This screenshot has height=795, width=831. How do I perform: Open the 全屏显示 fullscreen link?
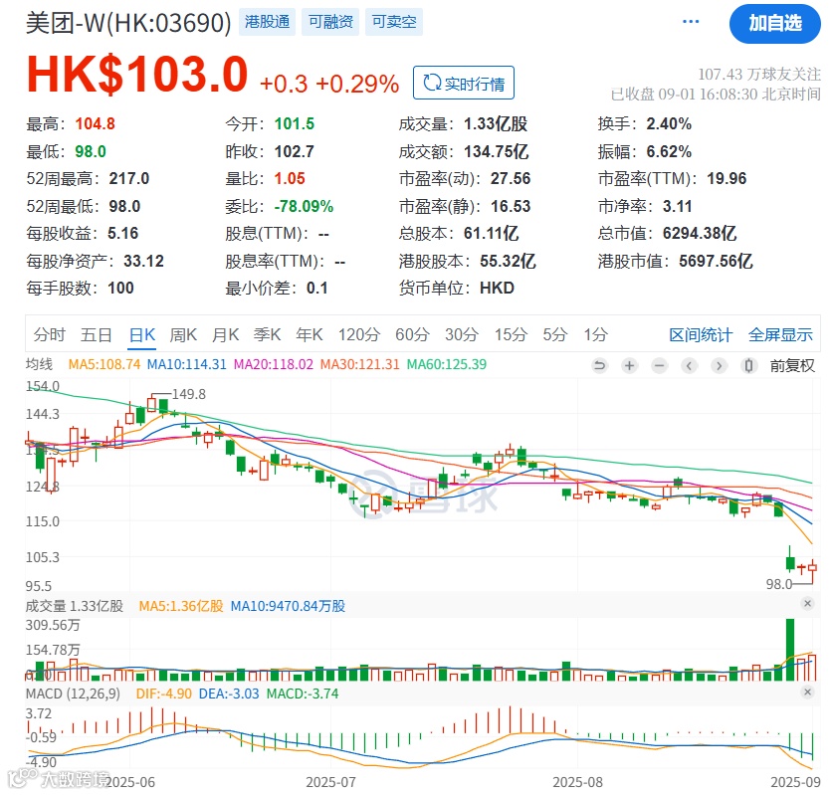coord(780,335)
